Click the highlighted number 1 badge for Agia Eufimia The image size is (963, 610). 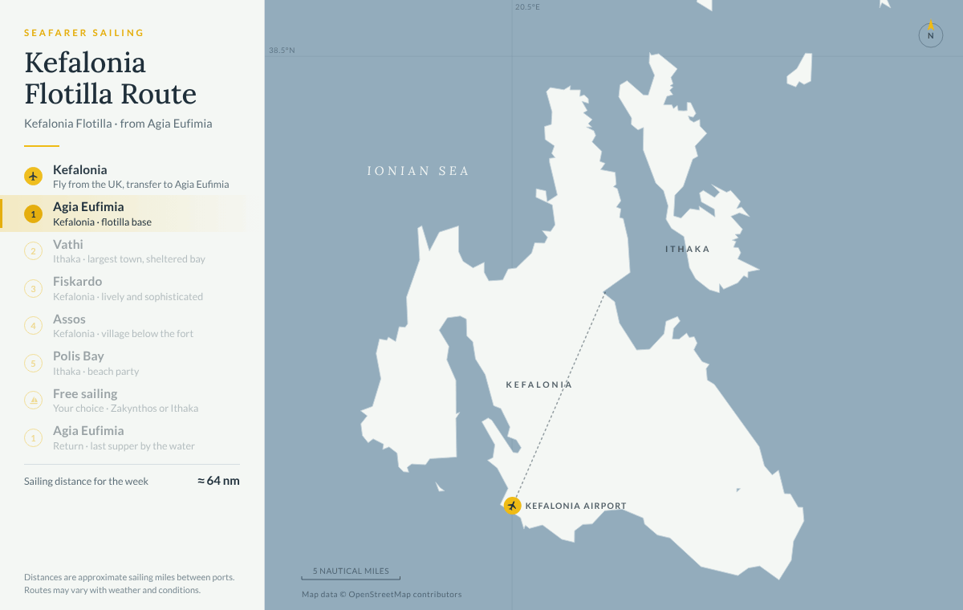click(33, 213)
